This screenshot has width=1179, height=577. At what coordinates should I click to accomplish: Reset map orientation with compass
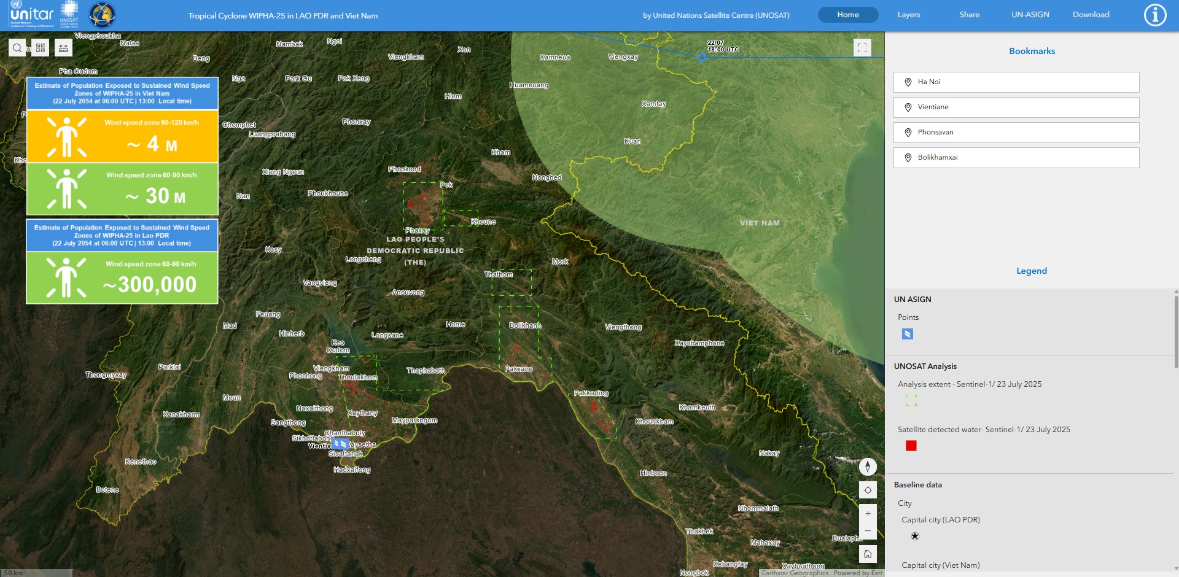pos(868,467)
